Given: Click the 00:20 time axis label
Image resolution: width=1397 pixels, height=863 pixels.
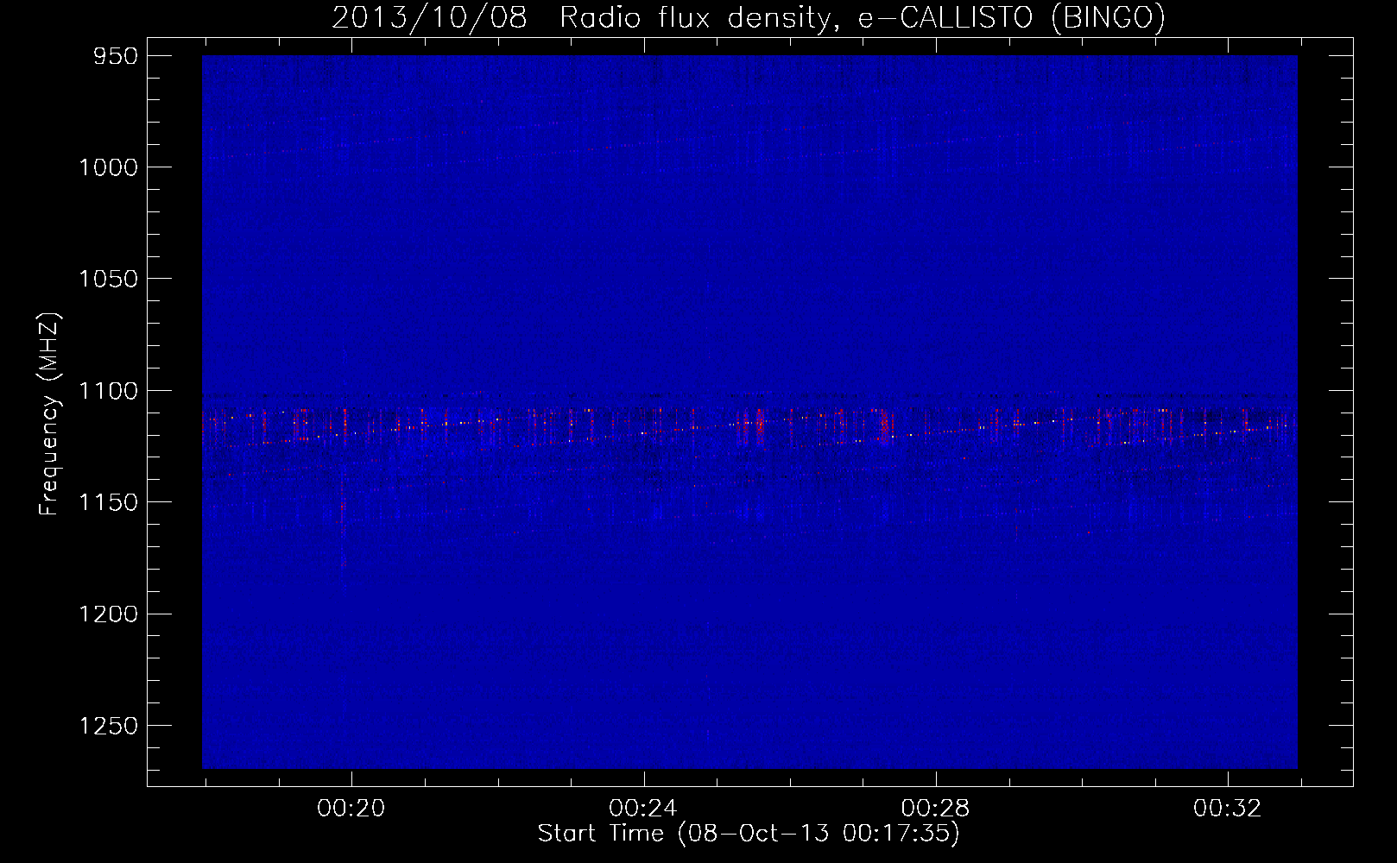Looking at the screenshot, I should (x=351, y=809).
